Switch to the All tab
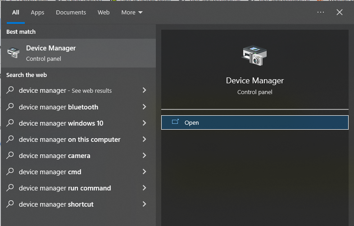Screen dimensions: 354x226 pyautogui.click(x=16, y=13)
